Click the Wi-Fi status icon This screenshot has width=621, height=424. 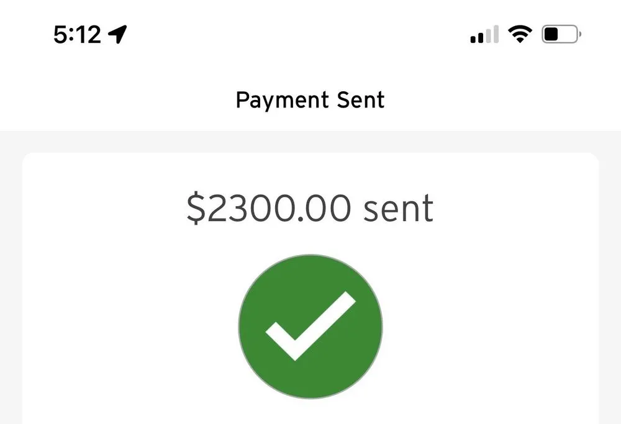[519, 35]
